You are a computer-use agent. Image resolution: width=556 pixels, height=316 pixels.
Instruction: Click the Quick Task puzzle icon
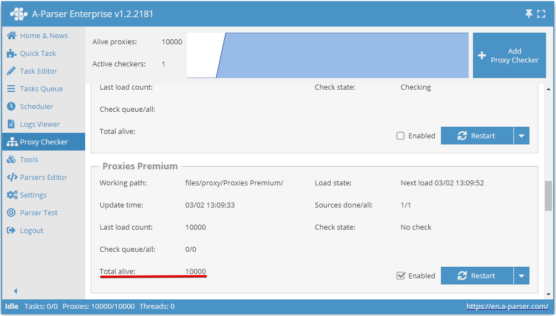click(11, 54)
